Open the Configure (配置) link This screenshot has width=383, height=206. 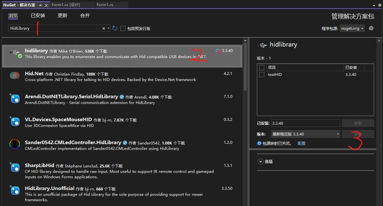pos(302,143)
